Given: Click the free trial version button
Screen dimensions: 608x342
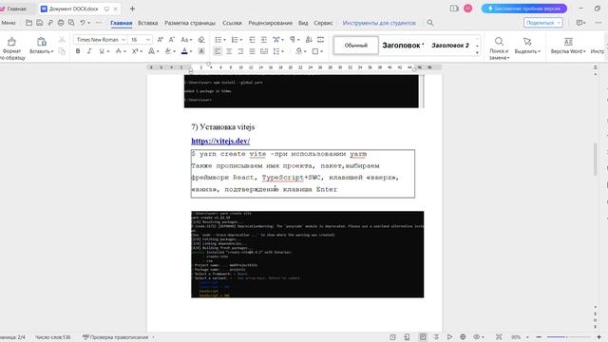Looking at the screenshot, I should pyautogui.click(x=524, y=9).
